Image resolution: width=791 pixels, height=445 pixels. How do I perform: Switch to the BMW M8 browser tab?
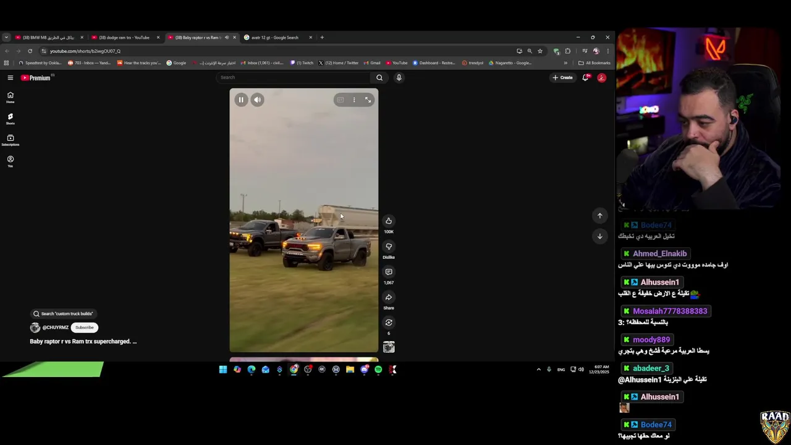click(49, 37)
